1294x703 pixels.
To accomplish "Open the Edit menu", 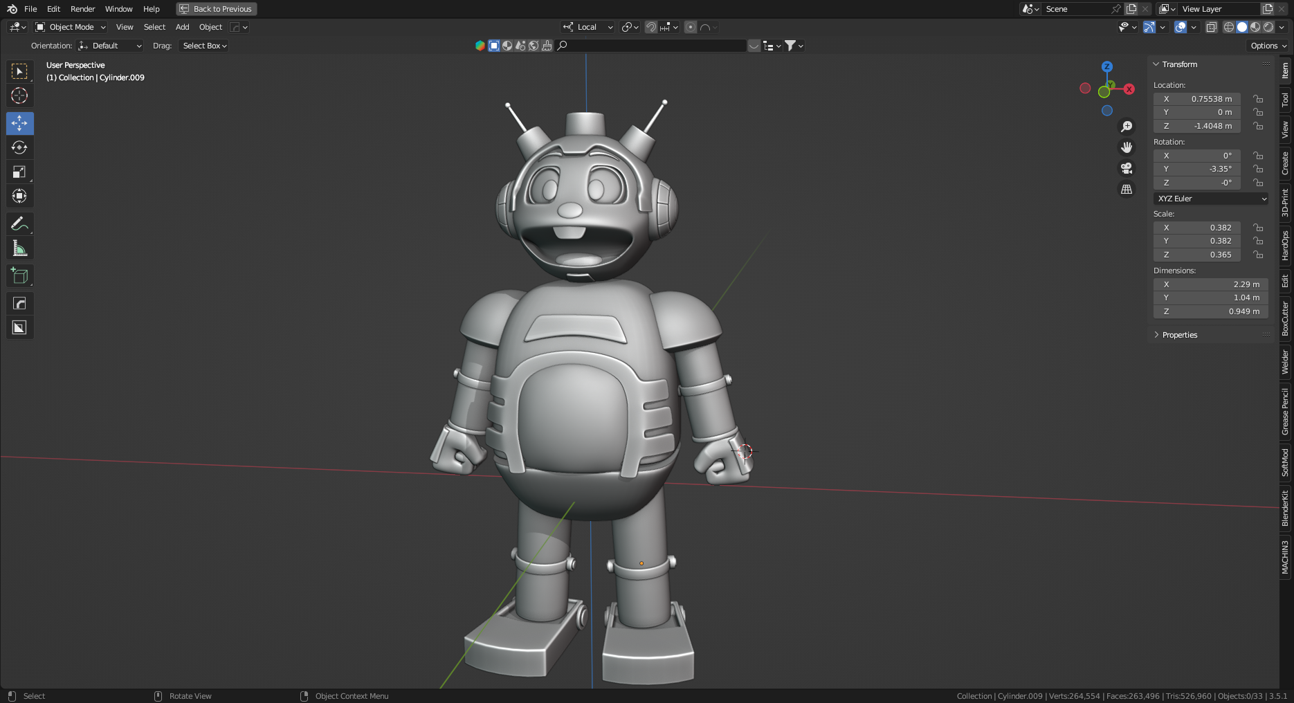I will point(53,9).
